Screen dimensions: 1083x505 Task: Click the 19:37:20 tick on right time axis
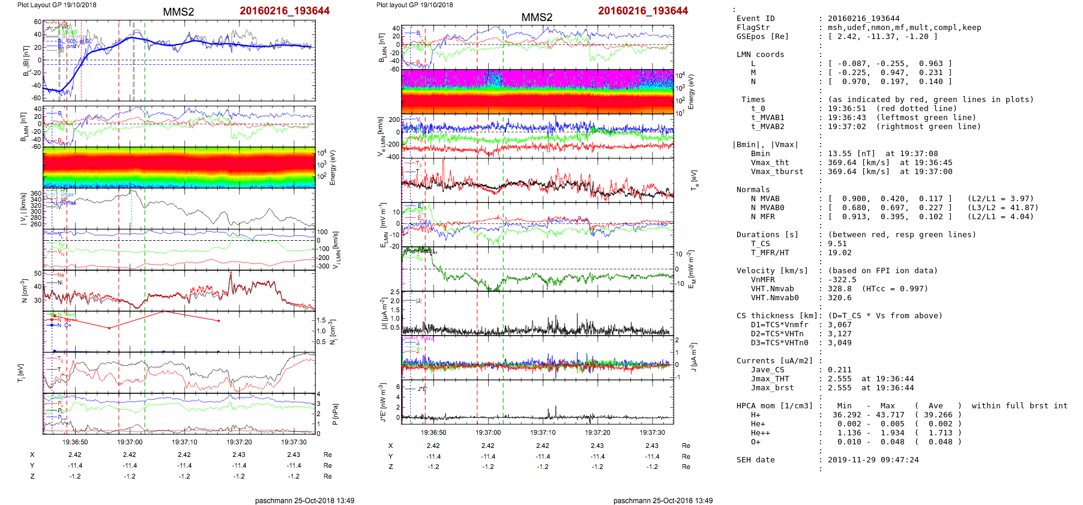(597, 432)
